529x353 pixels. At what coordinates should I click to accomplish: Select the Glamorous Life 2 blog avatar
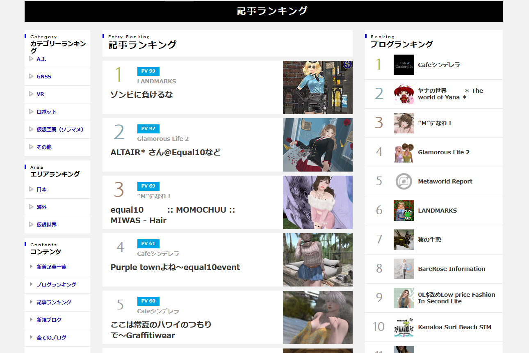(404, 152)
